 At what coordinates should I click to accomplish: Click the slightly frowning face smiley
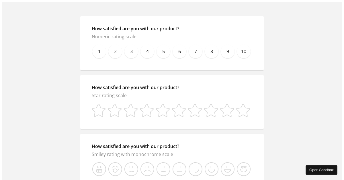tap(163, 169)
